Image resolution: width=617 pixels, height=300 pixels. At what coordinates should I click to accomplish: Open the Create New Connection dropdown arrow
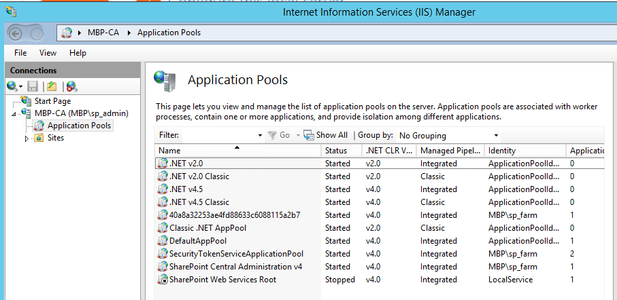[x=20, y=86]
